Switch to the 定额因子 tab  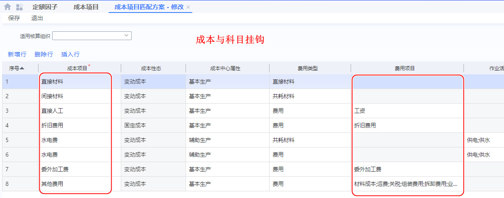(x=45, y=7)
